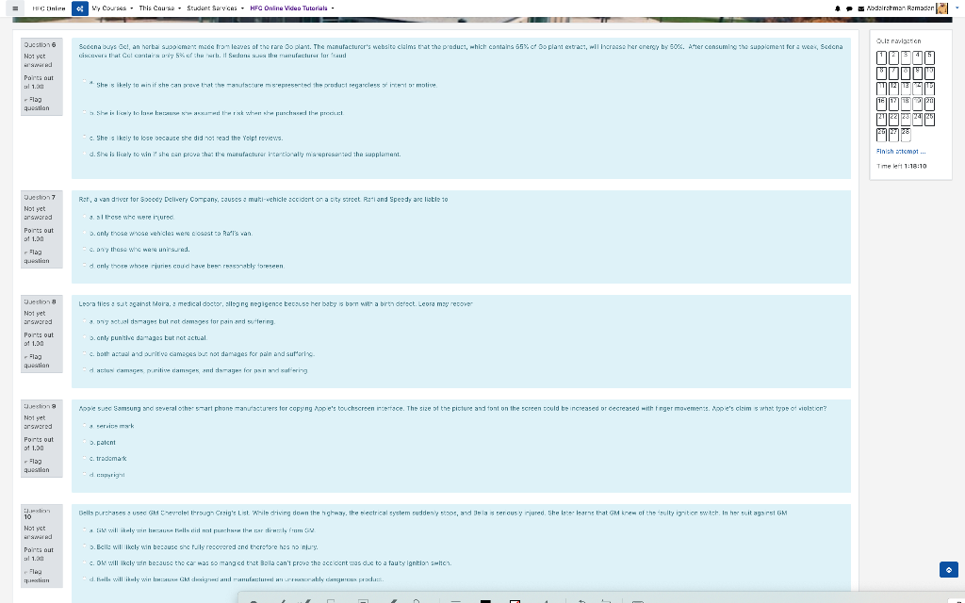
Task: Click the 'Question 7' label
Action: pos(40,198)
